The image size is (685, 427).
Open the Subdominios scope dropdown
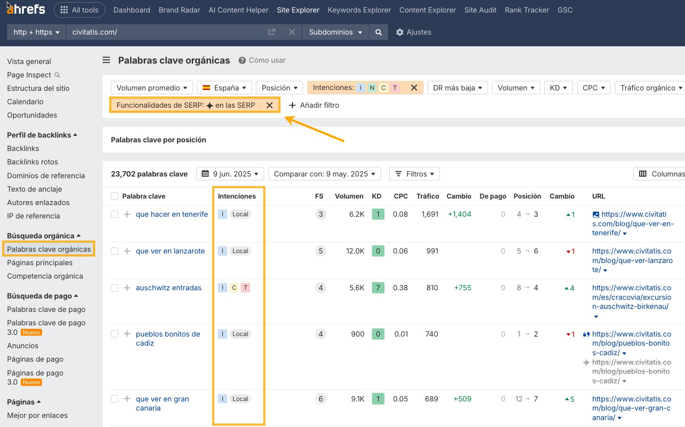coord(335,32)
